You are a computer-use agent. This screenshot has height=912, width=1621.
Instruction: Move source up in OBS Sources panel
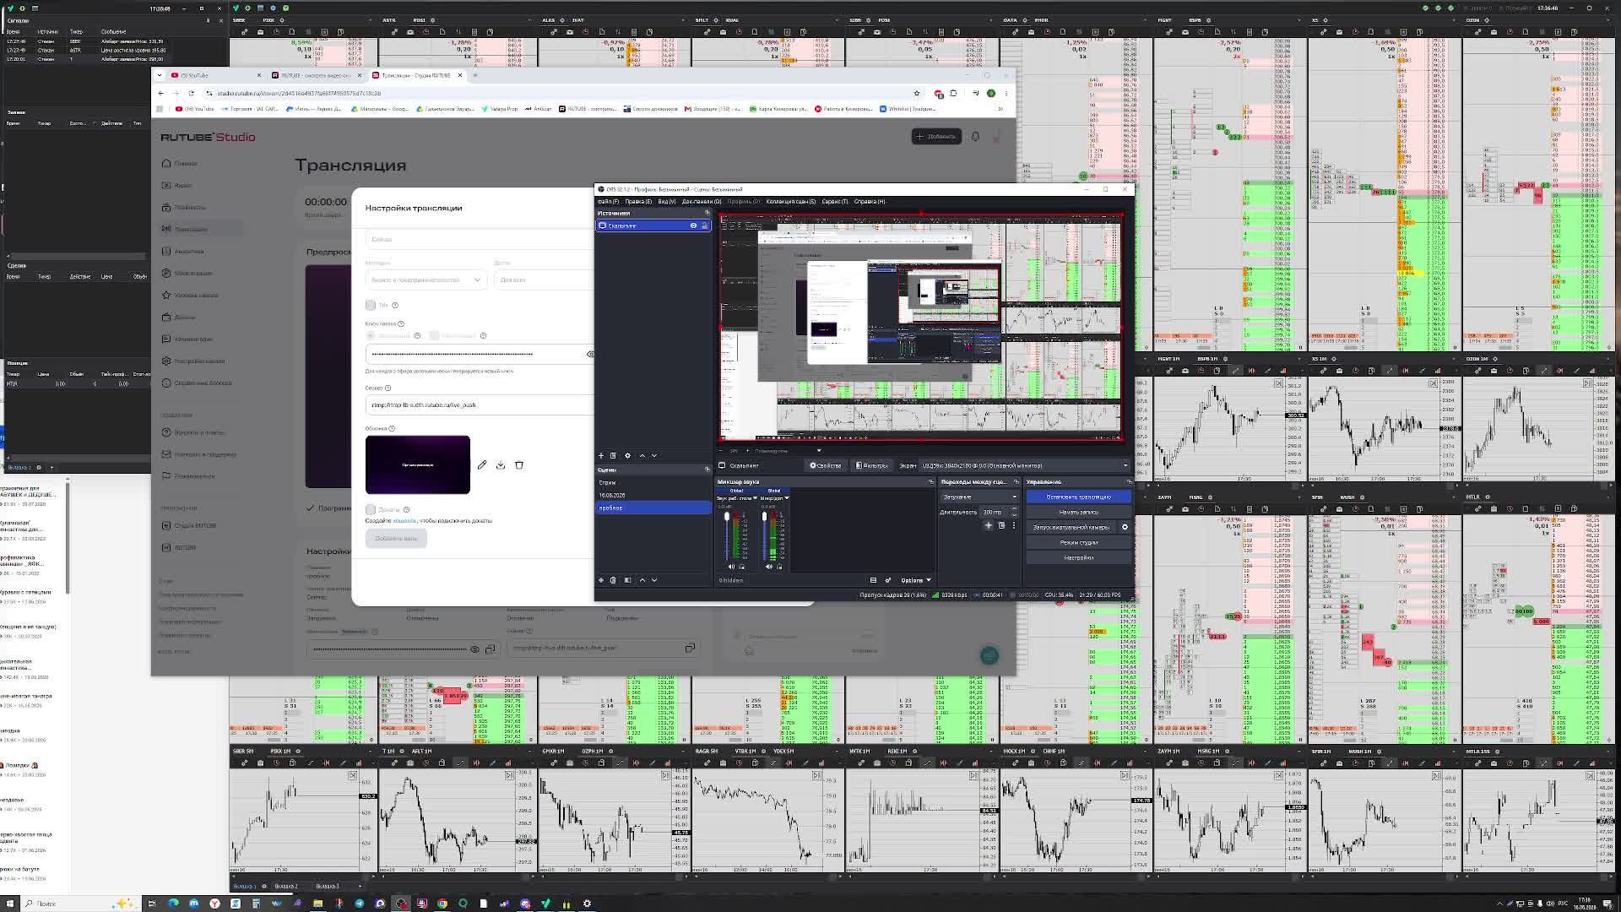pos(642,455)
